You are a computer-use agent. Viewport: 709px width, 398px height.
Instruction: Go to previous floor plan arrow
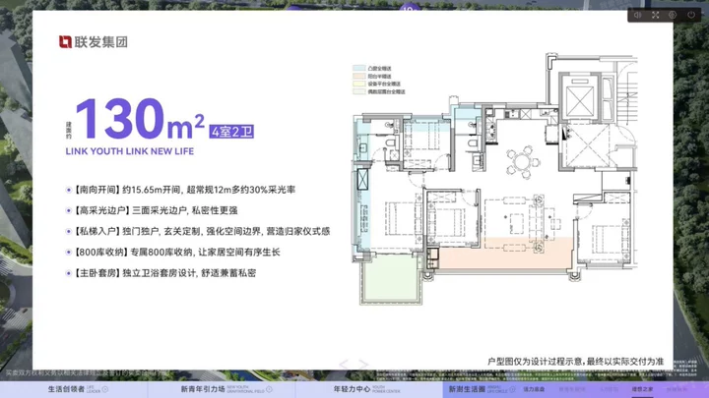click(344, 364)
